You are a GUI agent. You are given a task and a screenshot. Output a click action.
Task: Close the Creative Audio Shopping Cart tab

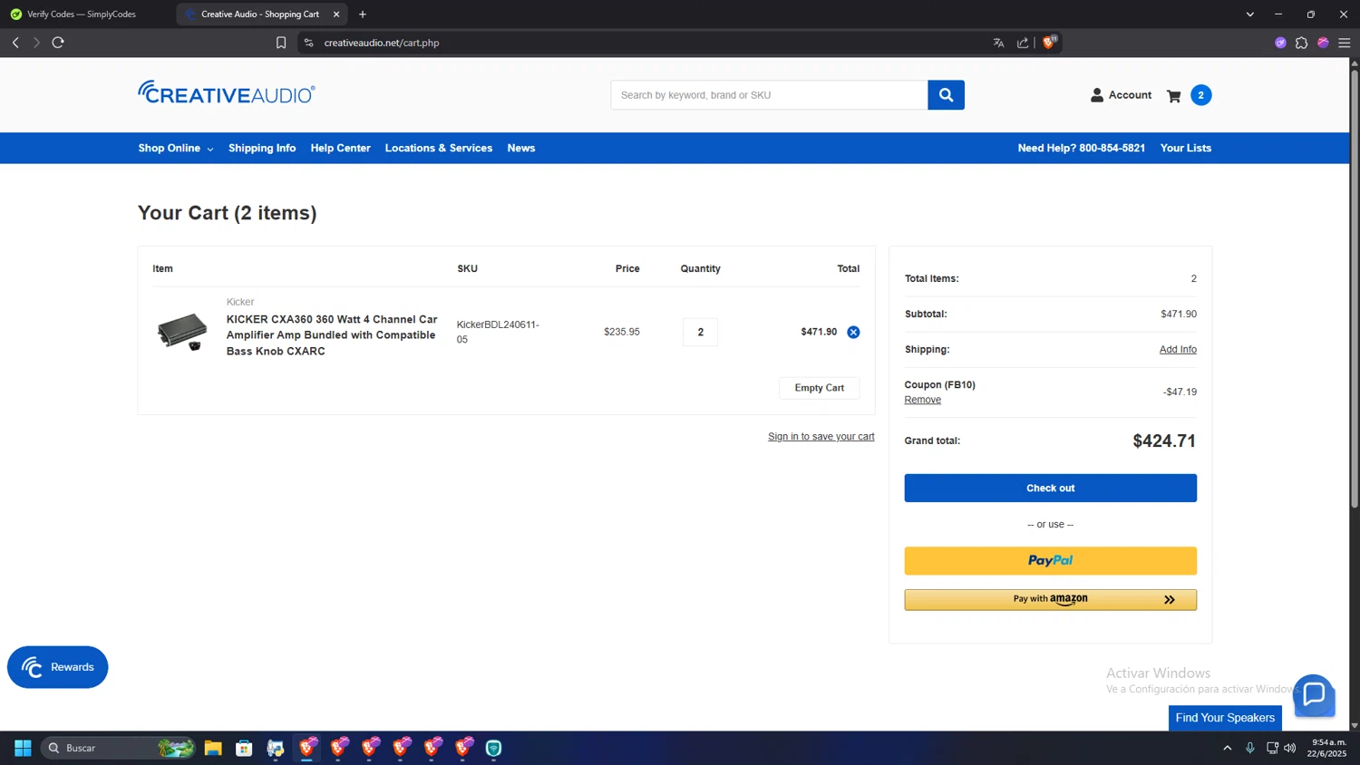[x=336, y=15]
